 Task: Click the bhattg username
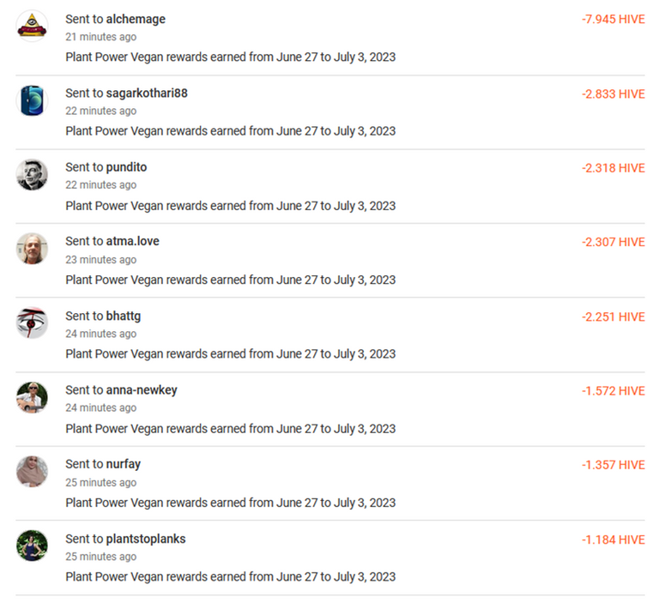[x=124, y=316]
